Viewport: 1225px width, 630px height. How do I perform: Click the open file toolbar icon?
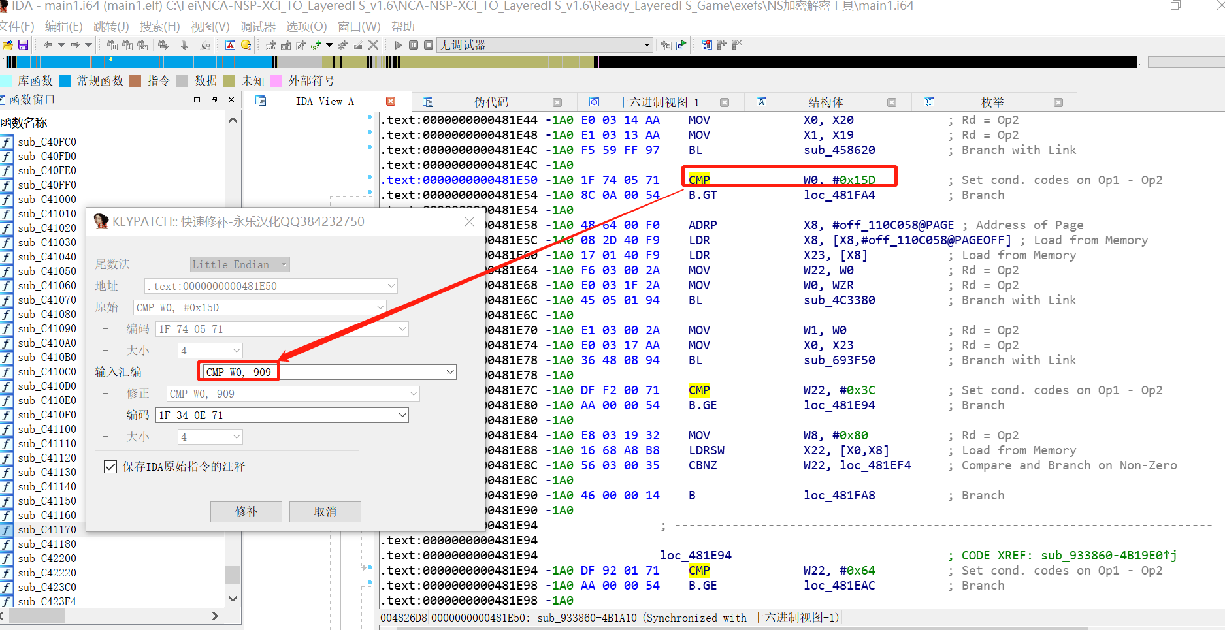(8, 45)
